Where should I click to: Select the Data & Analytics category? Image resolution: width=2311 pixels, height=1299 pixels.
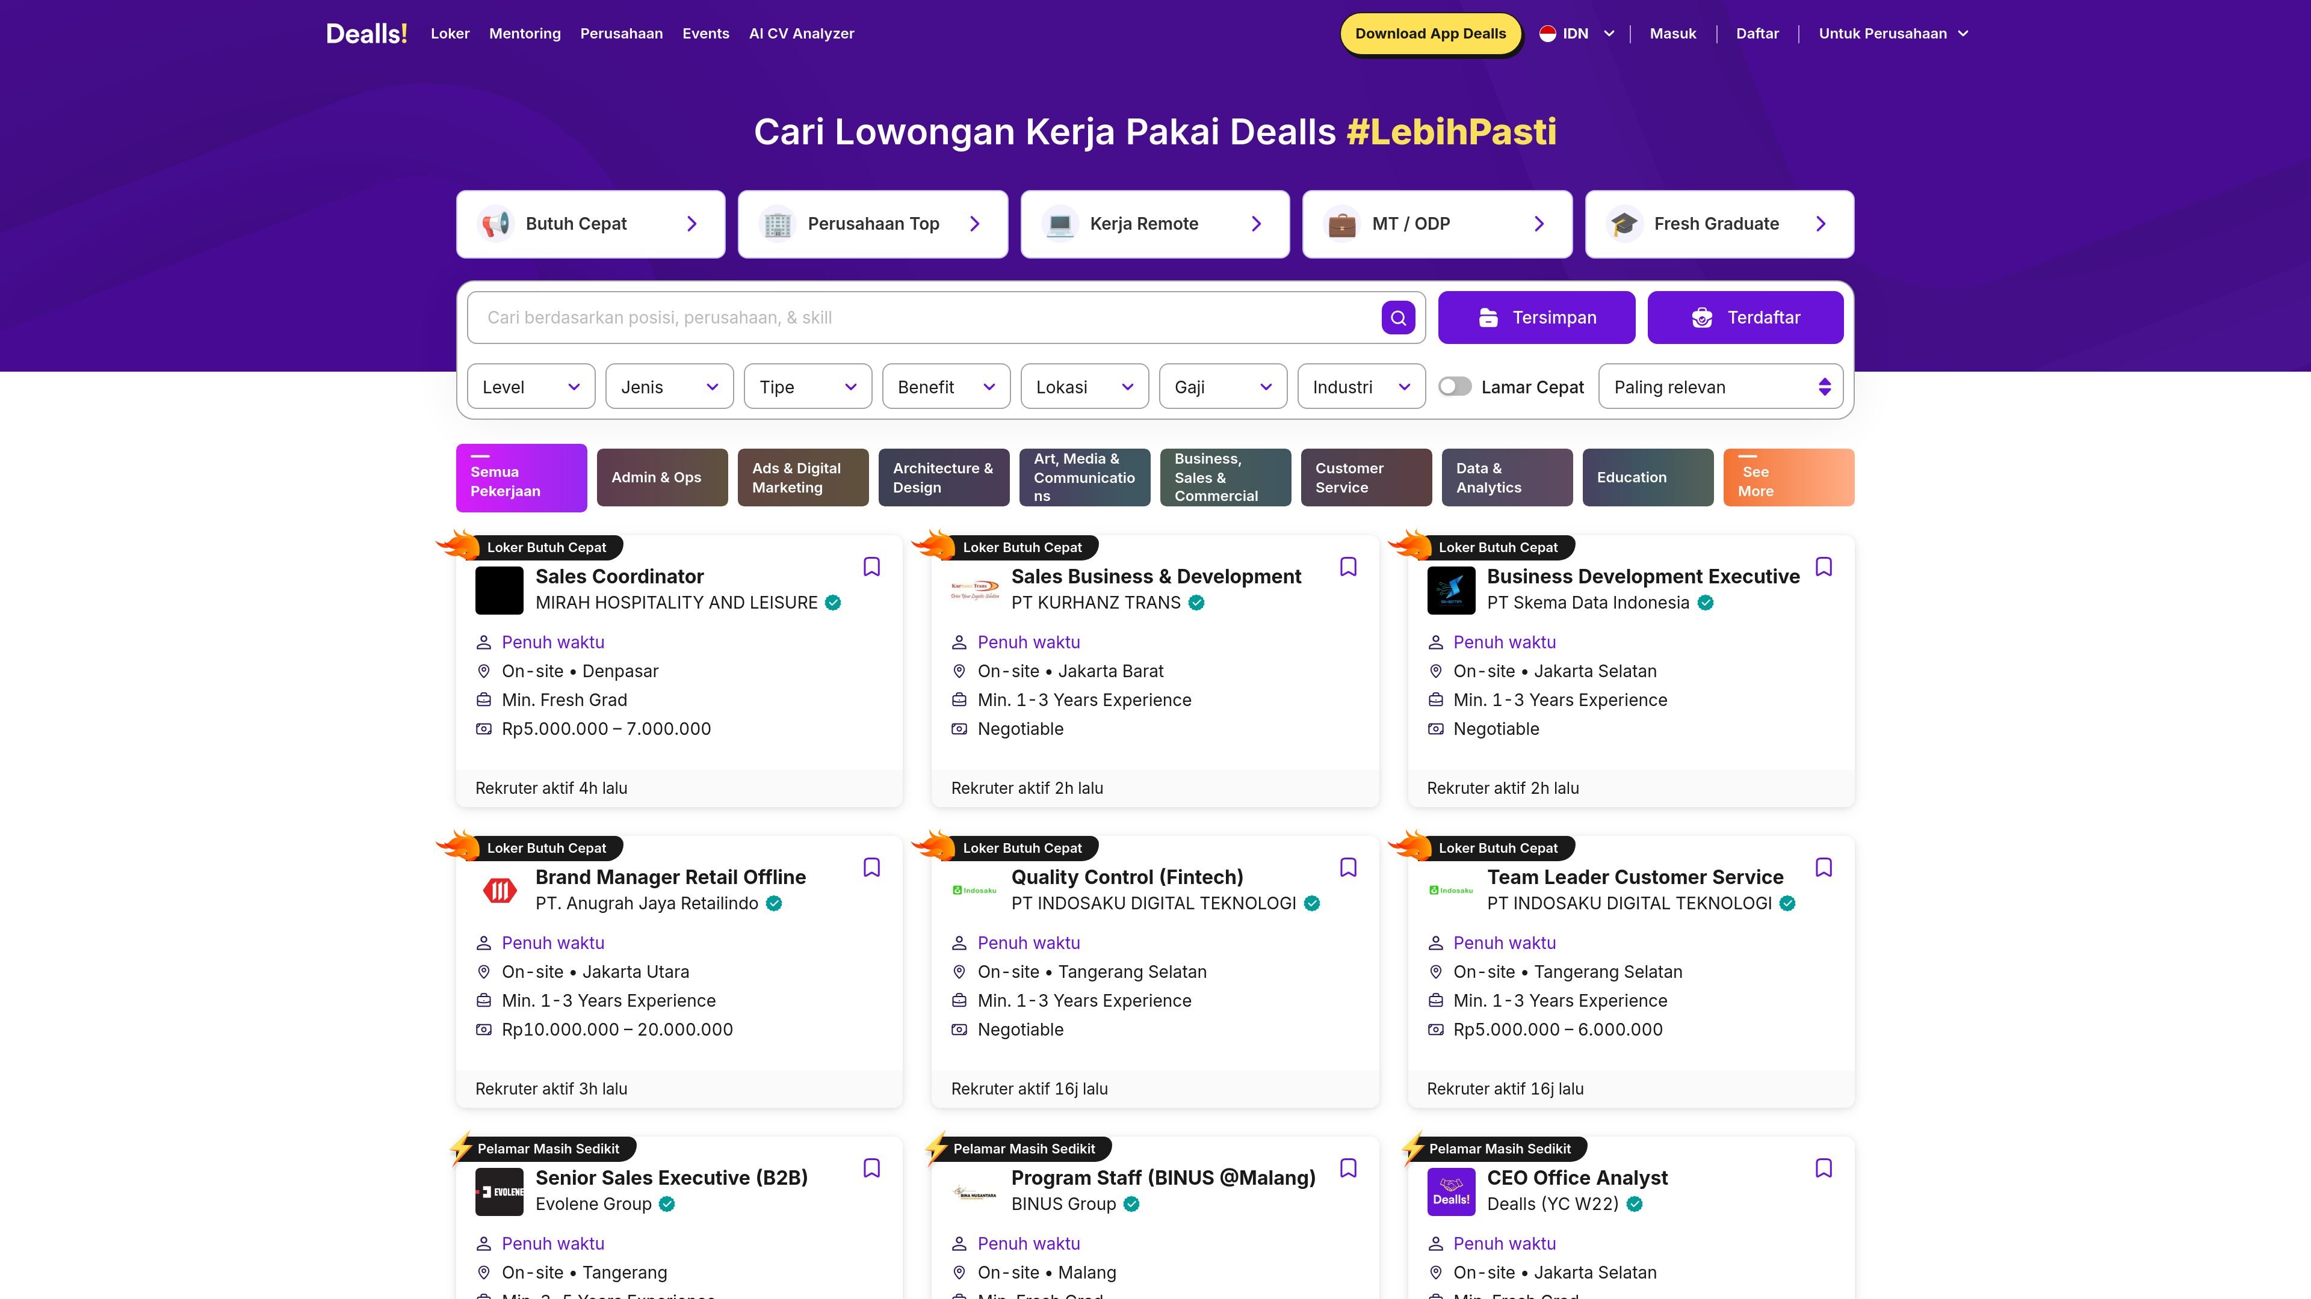(1507, 478)
